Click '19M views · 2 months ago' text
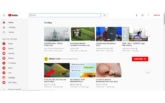The image size is (165, 103). [53, 87]
